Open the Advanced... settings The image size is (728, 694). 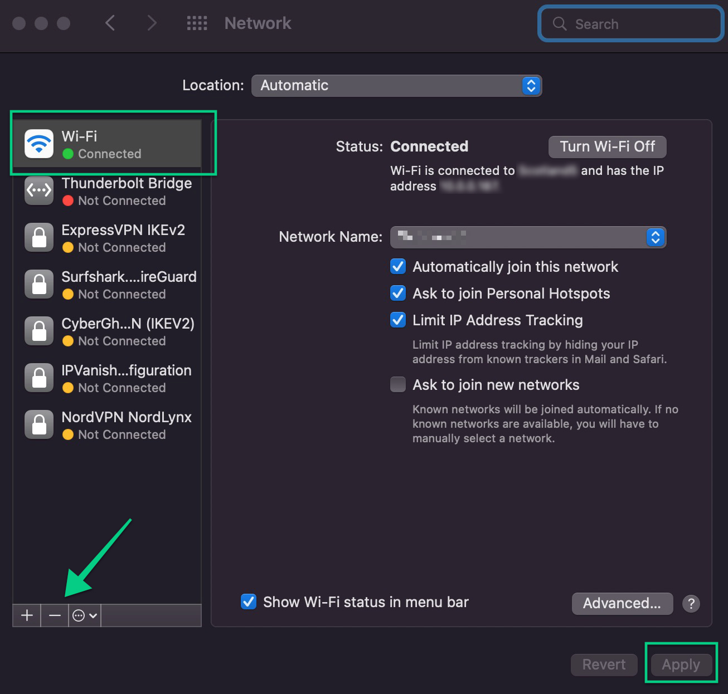(x=622, y=603)
